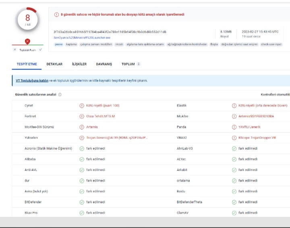Click the Bkav Pro green check icon
This screenshot has height=228, width=290.
click(x=82, y=213)
